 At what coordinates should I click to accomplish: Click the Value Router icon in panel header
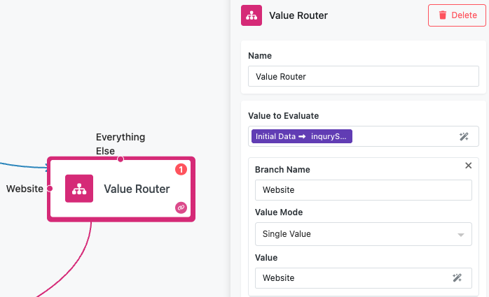coord(252,15)
